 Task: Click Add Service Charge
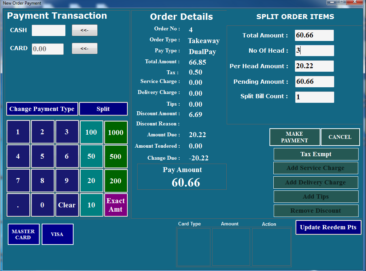click(x=316, y=168)
